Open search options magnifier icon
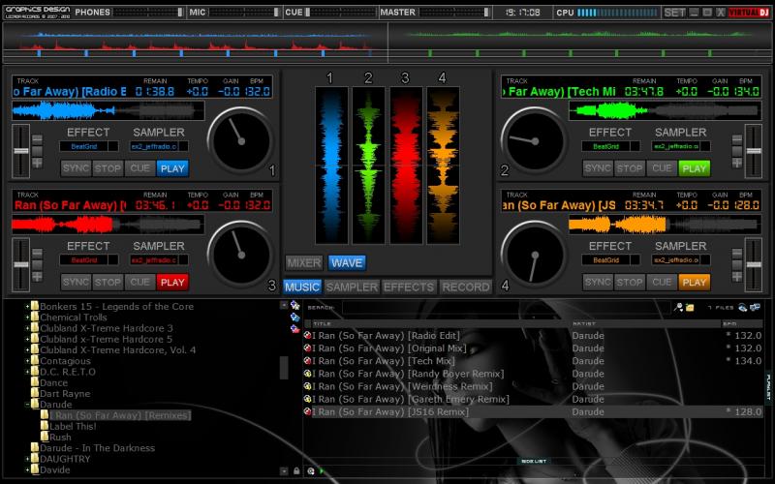Screen dimensions: 775x484 (x=679, y=307)
